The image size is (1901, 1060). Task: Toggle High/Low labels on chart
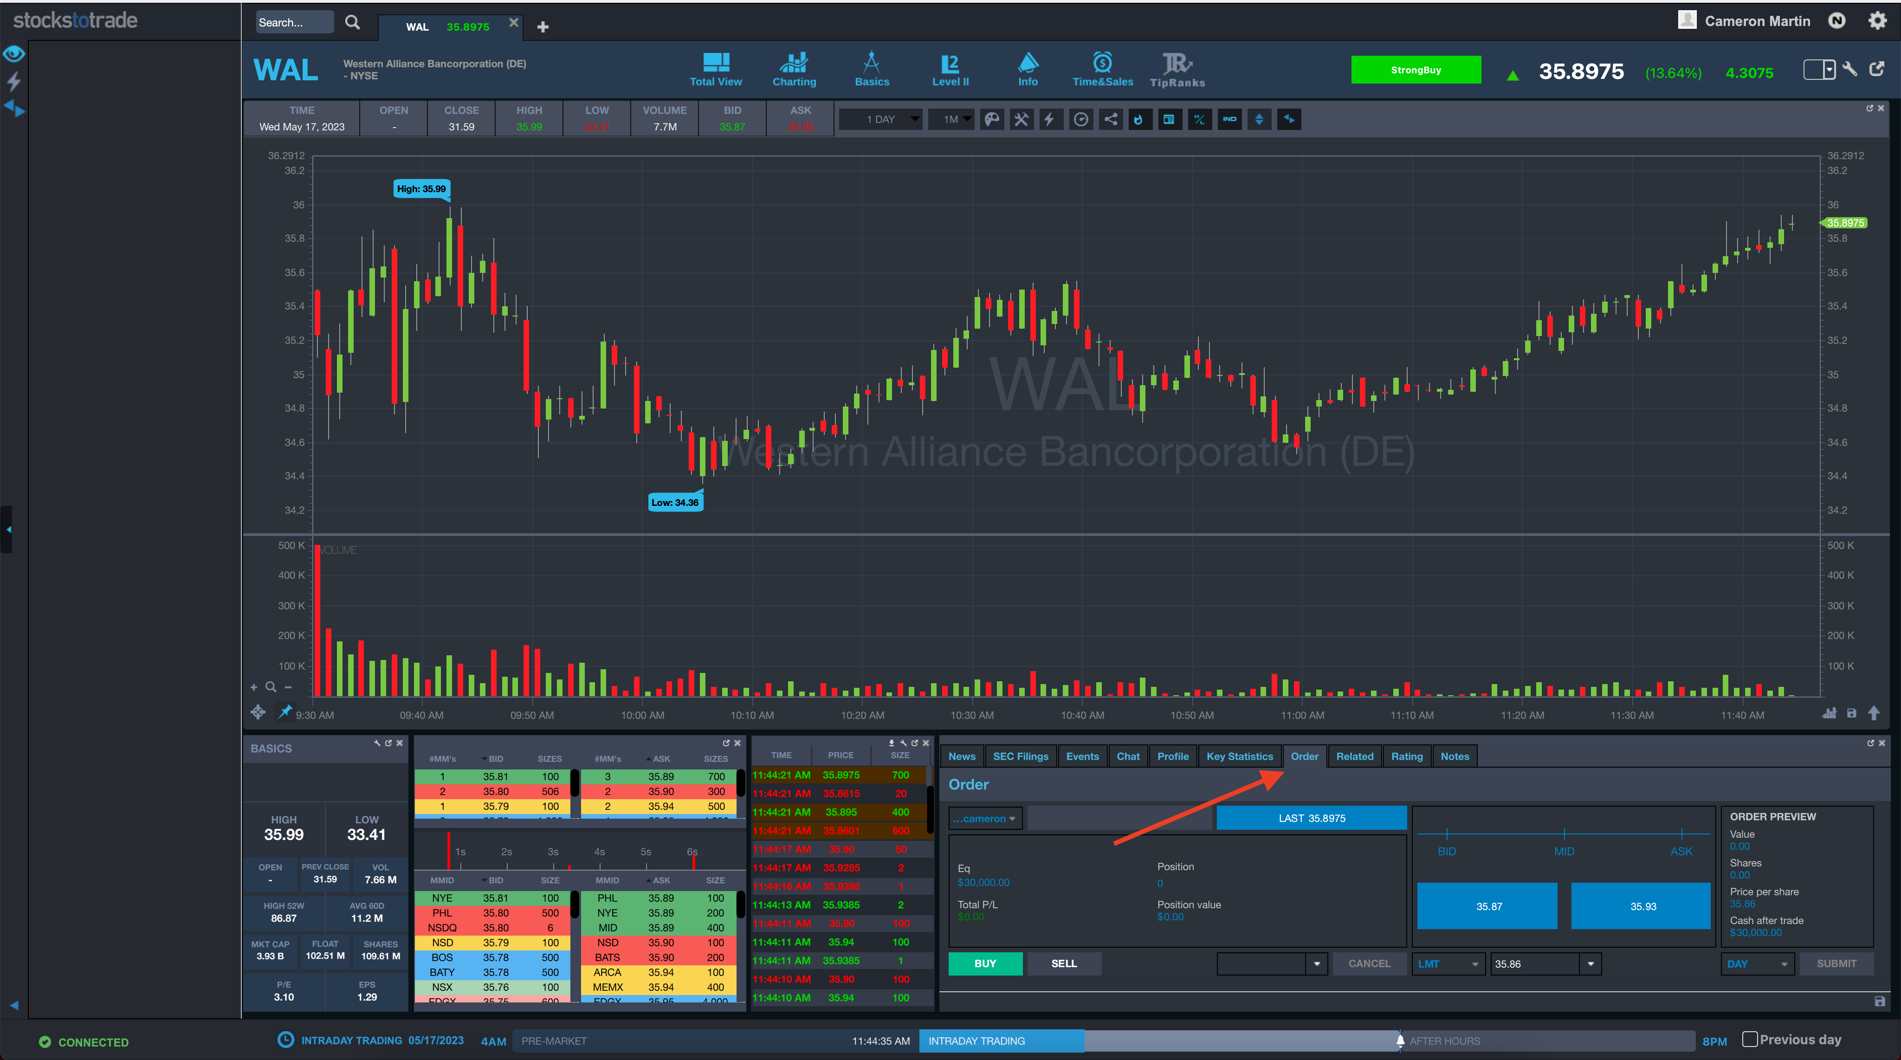click(1199, 120)
